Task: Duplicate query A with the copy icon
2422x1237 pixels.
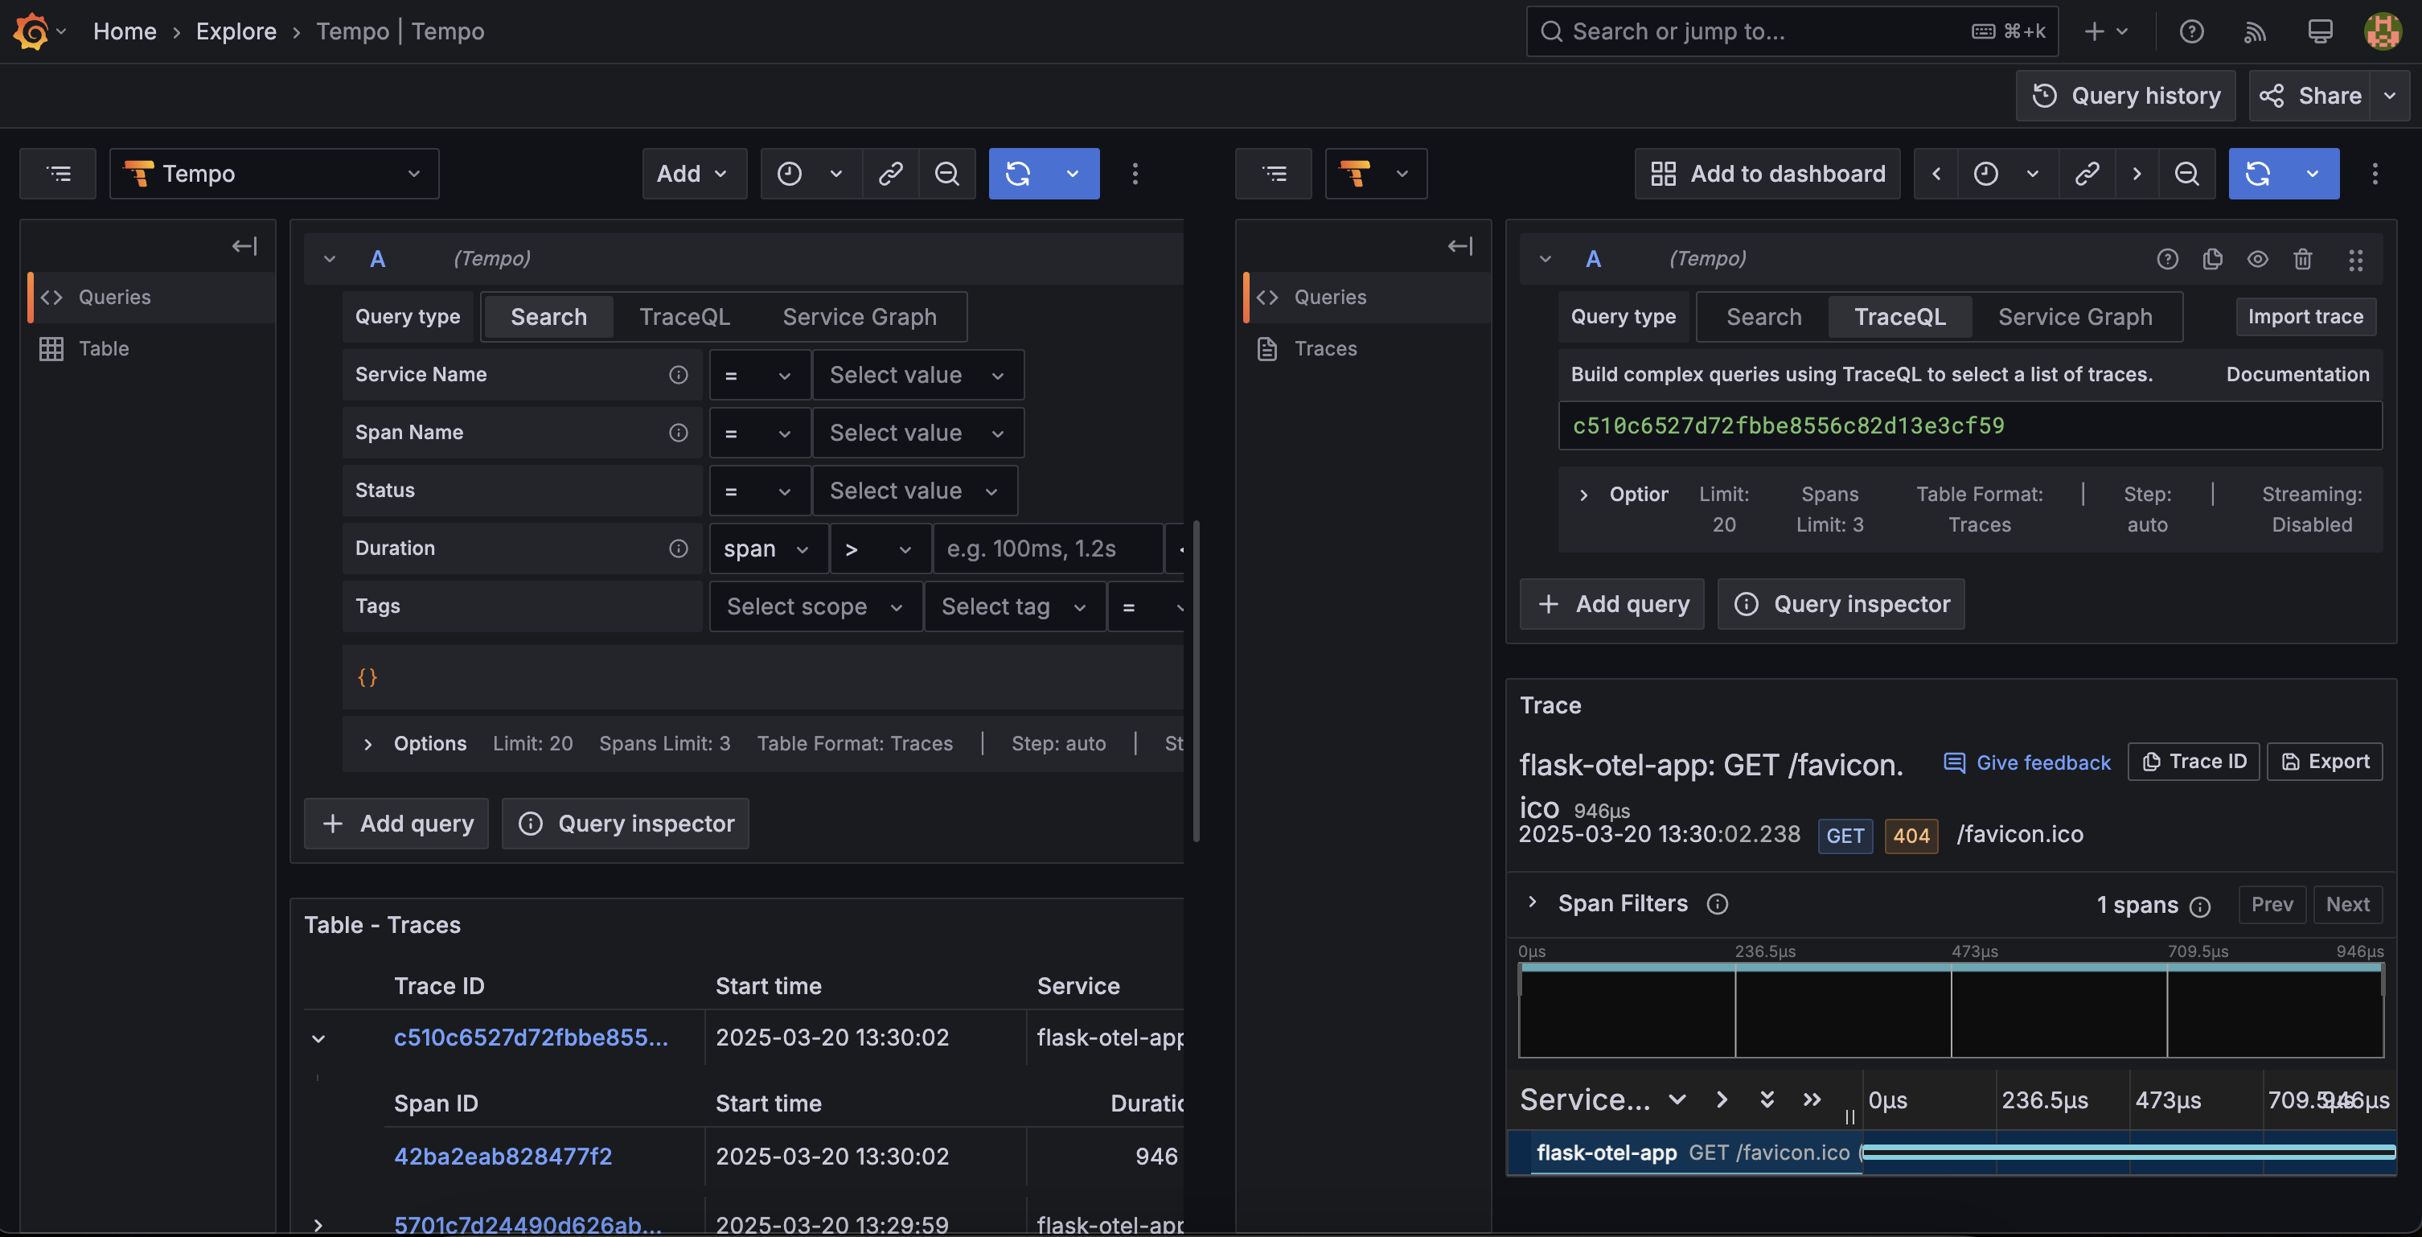Action: pos(2212,259)
